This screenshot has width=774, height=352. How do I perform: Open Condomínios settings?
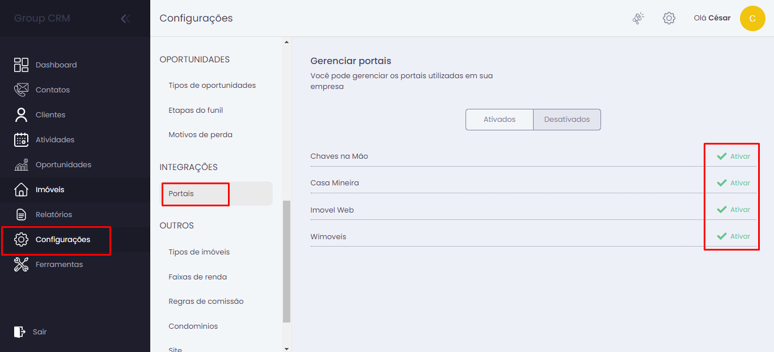tap(193, 326)
